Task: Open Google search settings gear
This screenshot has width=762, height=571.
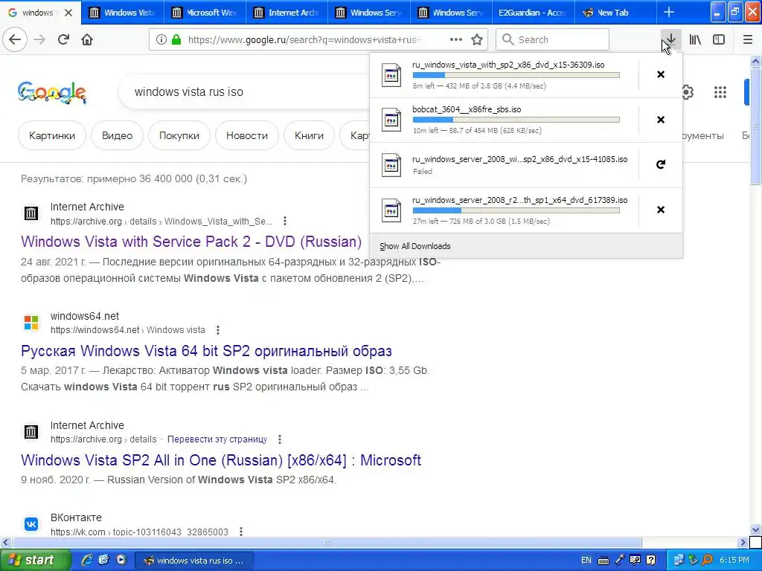Action: tap(687, 91)
